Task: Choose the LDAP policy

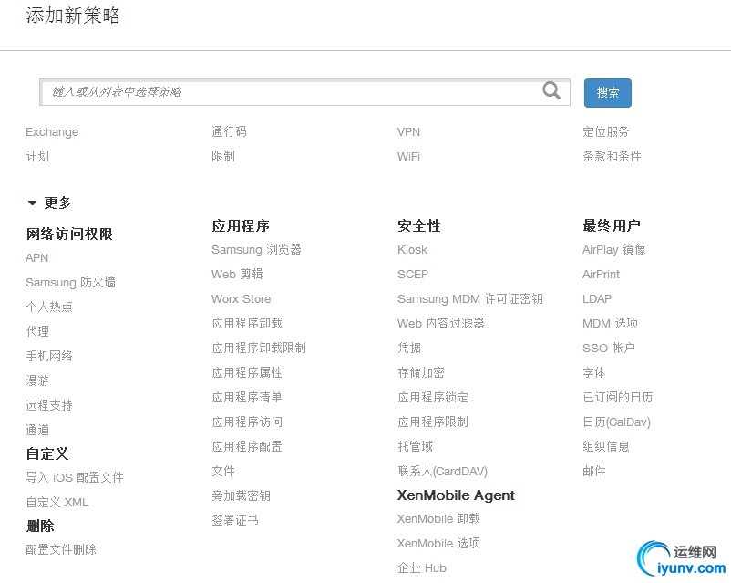Action: [597, 298]
